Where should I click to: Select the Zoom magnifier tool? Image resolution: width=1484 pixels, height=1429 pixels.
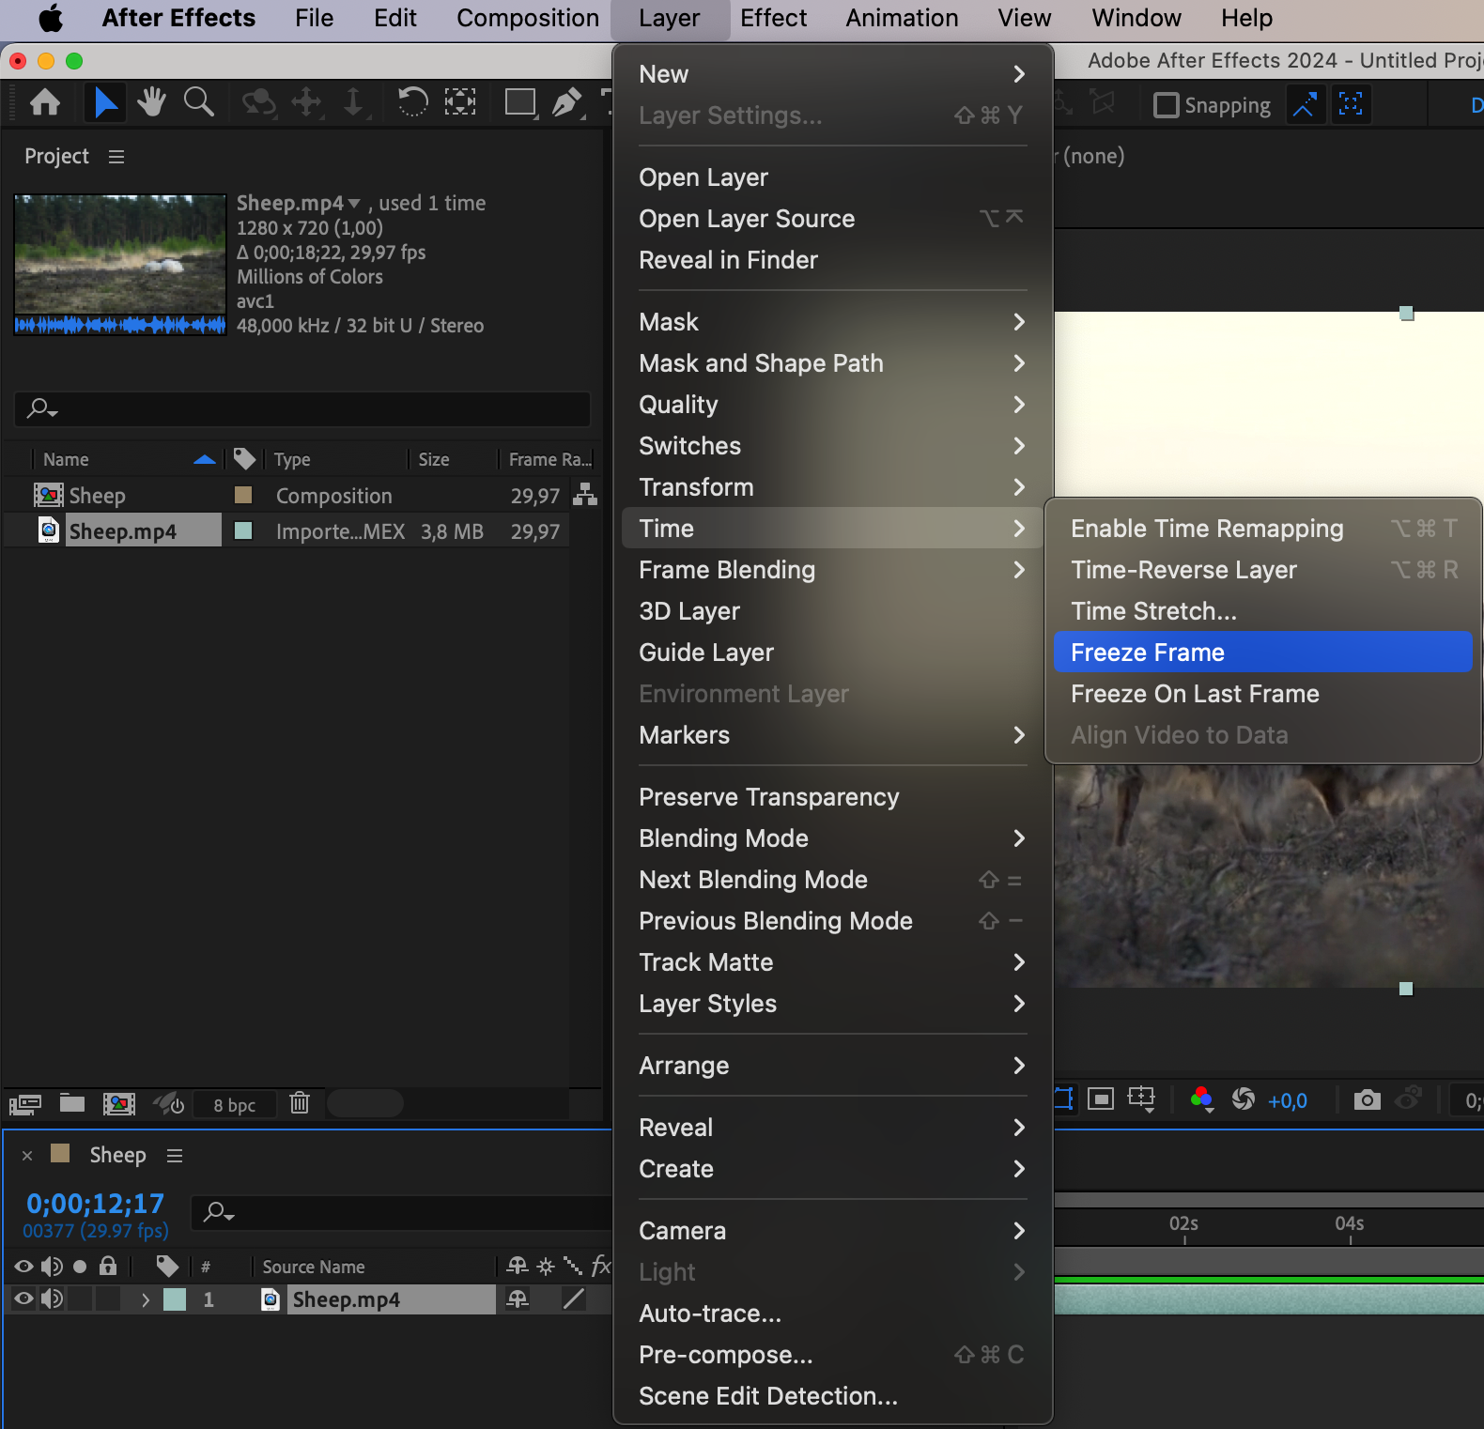click(198, 102)
